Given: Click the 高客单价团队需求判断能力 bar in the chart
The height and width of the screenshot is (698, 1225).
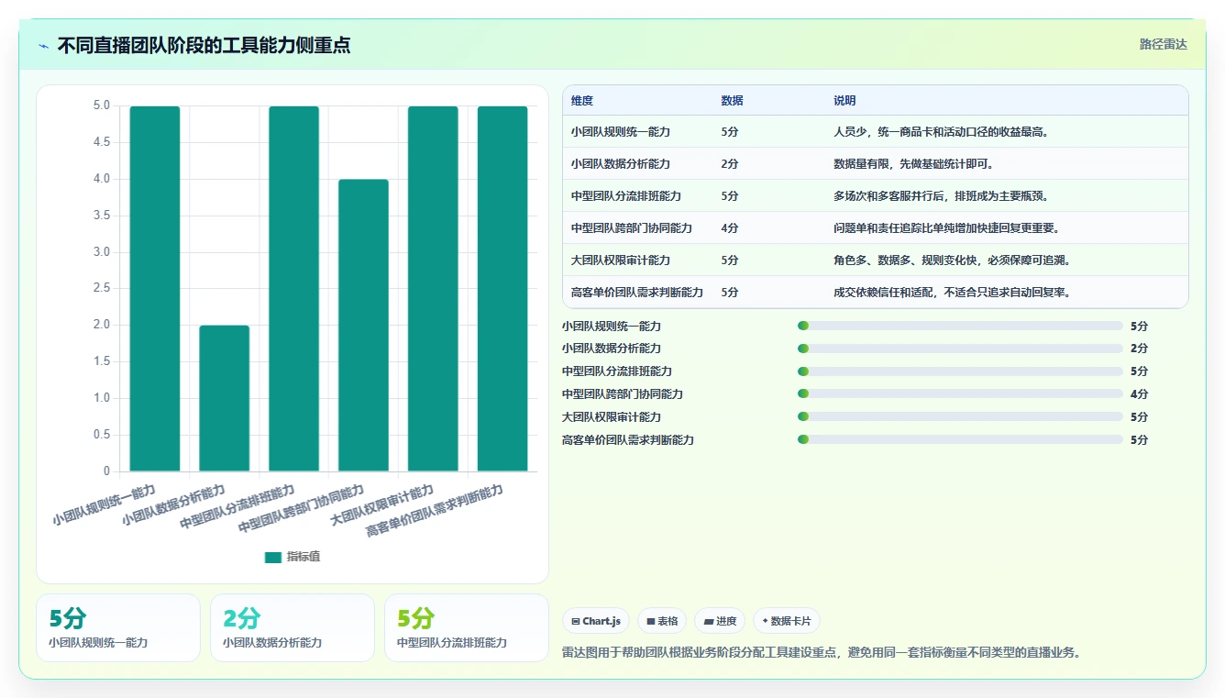Looking at the screenshot, I should [x=502, y=289].
